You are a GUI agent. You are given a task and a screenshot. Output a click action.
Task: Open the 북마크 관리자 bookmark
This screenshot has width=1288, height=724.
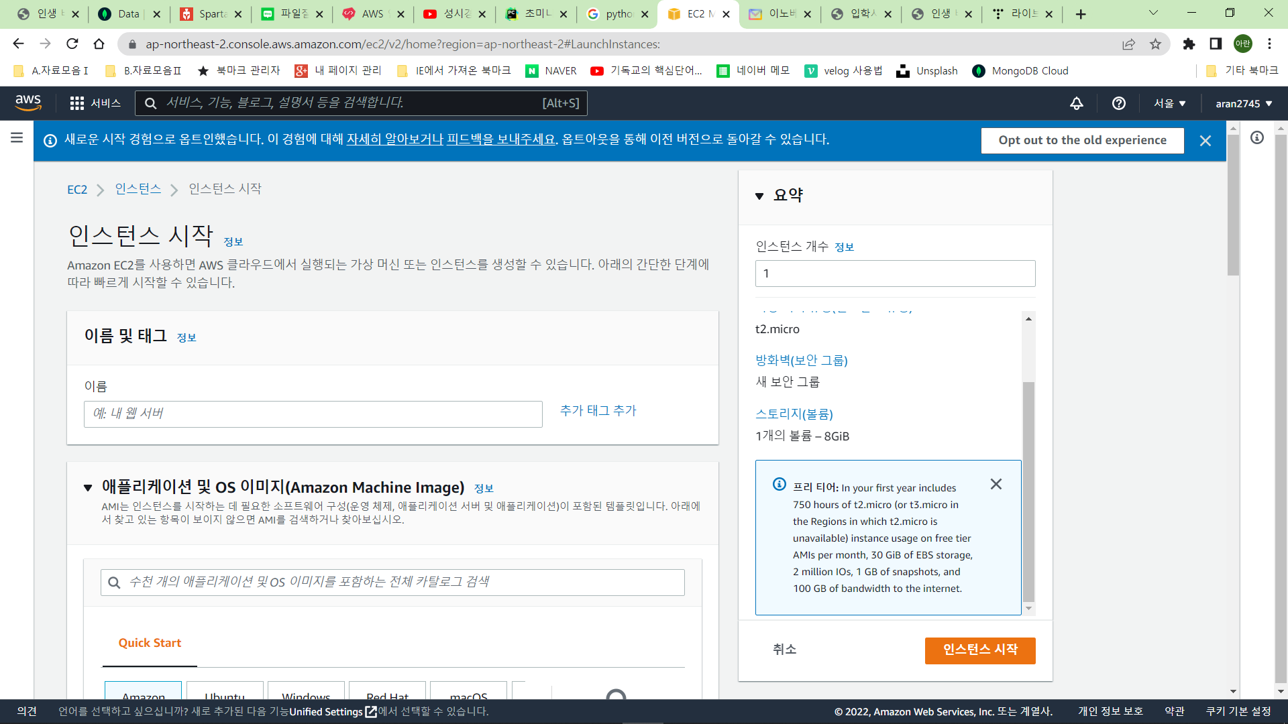coord(238,71)
